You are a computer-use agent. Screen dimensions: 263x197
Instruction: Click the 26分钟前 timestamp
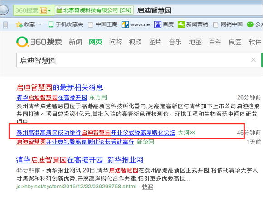pos(249,97)
